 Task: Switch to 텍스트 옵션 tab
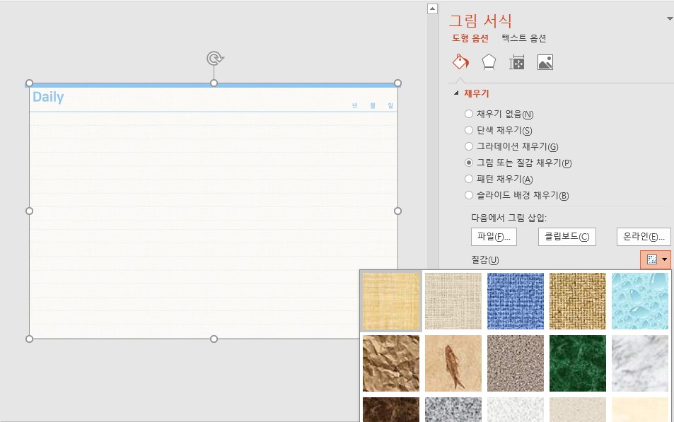pos(524,38)
